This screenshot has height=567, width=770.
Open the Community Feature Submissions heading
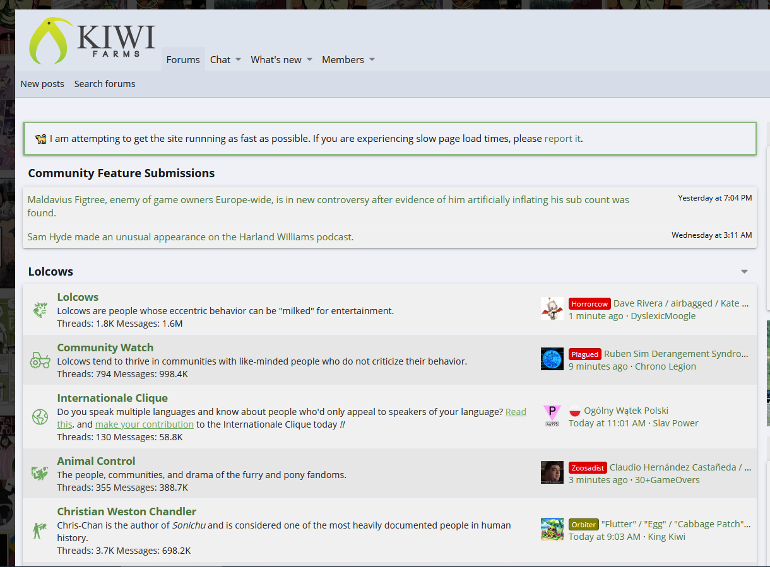pyautogui.click(x=121, y=173)
